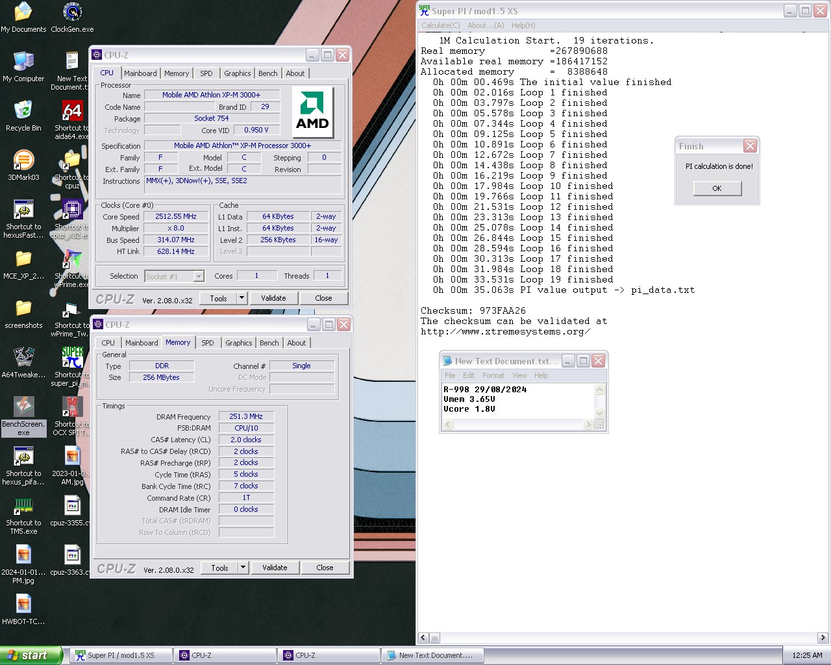This screenshot has height=665, width=831.
Task: Open the SPD tab in upper CPU-Z
Action: click(x=206, y=73)
